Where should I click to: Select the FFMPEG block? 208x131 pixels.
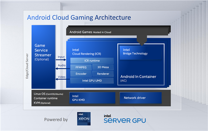click(x=81, y=67)
